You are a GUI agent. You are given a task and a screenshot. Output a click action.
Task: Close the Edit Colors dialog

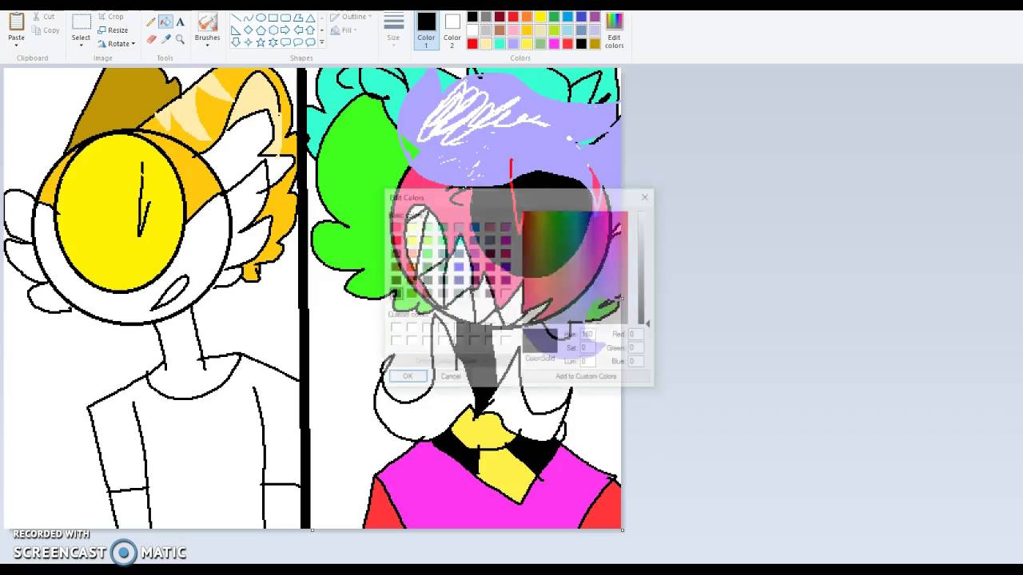coord(645,197)
